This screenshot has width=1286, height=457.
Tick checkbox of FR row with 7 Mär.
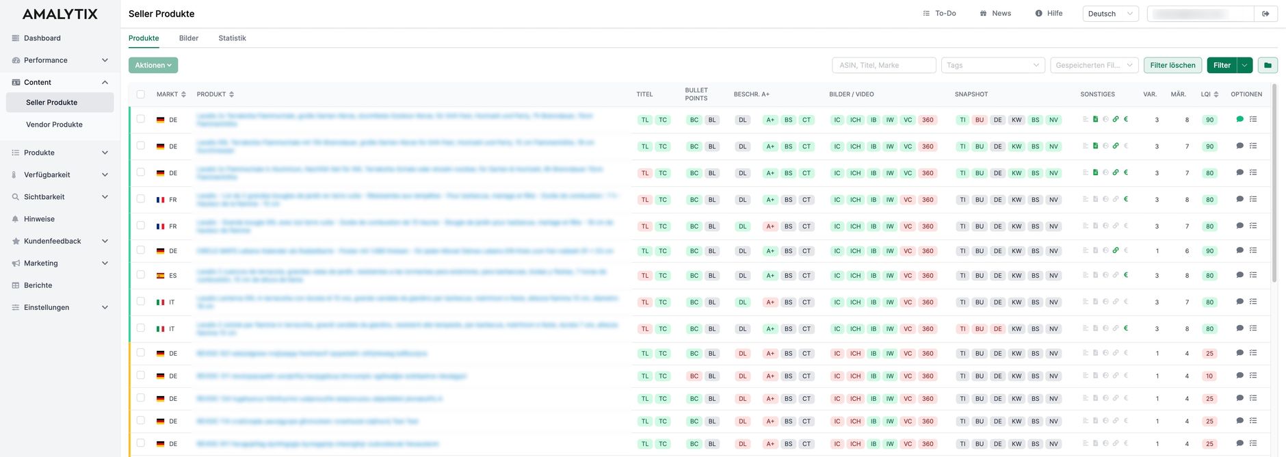tap(141, 226)
